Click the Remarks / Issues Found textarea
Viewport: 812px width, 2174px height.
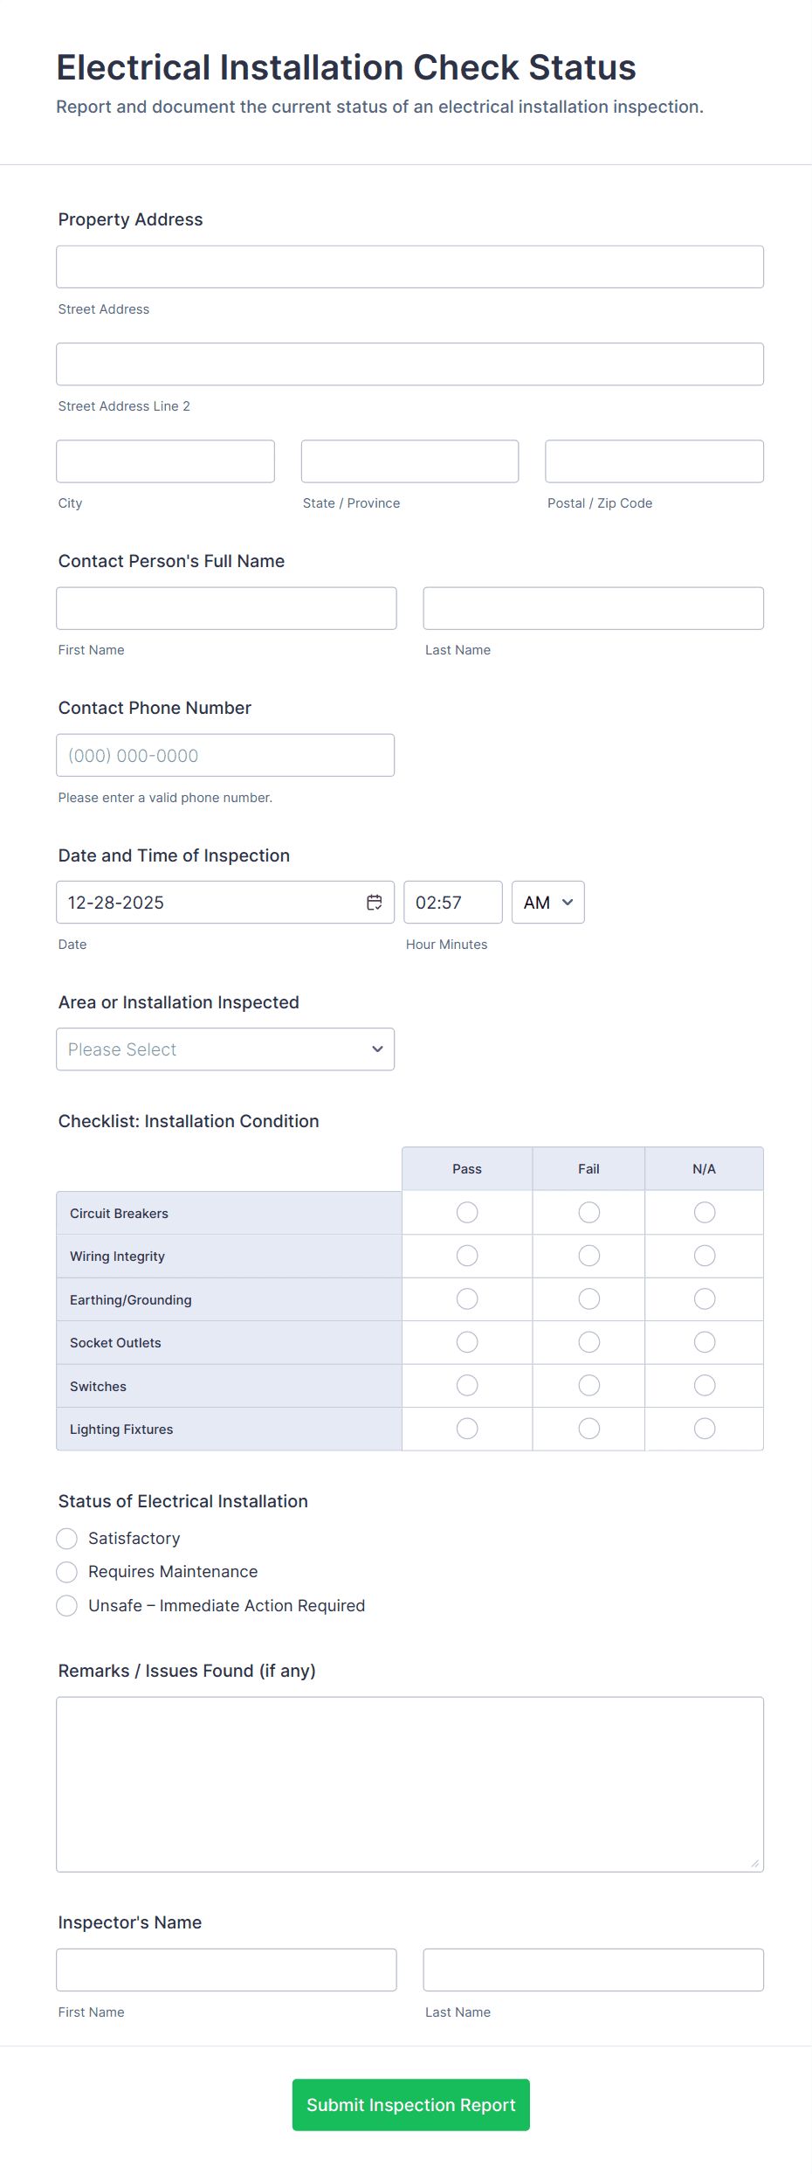(409, 1783)
